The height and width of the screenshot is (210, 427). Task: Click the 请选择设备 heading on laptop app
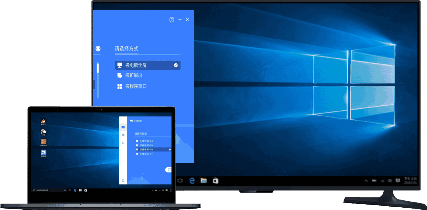[141, 134]
